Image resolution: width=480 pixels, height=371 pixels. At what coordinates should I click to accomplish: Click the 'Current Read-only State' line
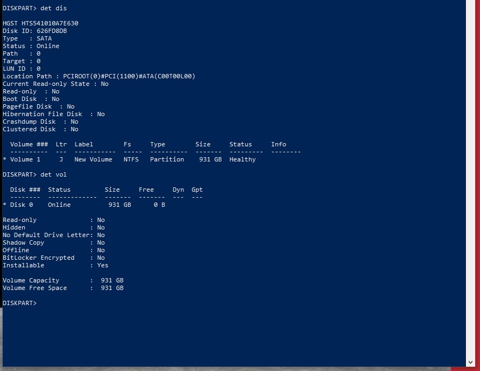pyautogui.click(x=55, y=84)
